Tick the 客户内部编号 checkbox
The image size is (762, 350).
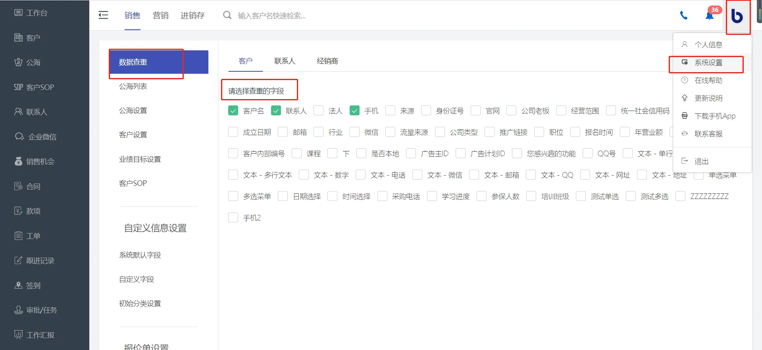click(x=233, y=153)
